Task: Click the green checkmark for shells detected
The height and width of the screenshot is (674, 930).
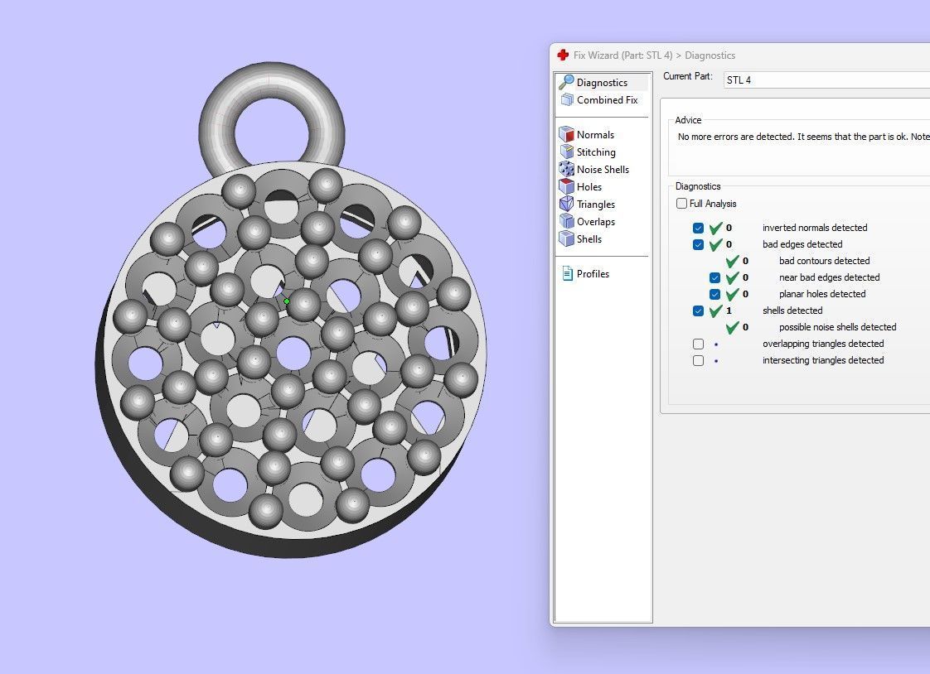Action: pos(716,311)
